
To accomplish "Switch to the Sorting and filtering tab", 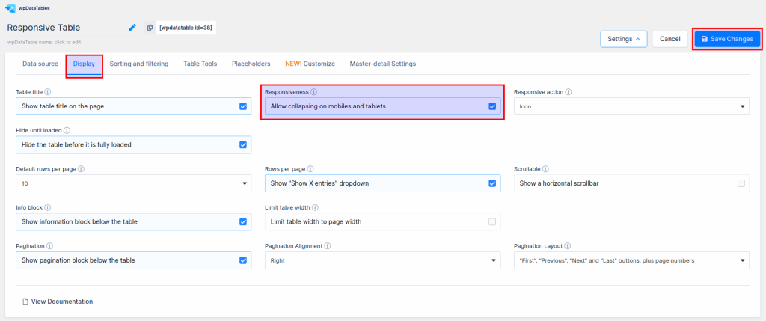I will [139, 64].
